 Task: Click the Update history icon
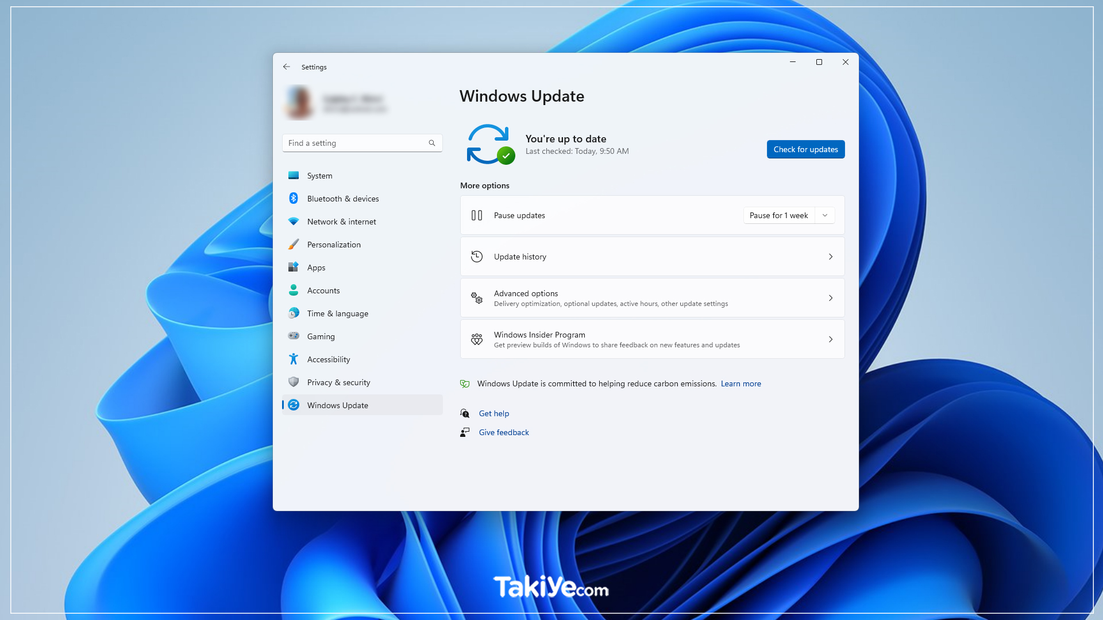[x=476, y=257]
